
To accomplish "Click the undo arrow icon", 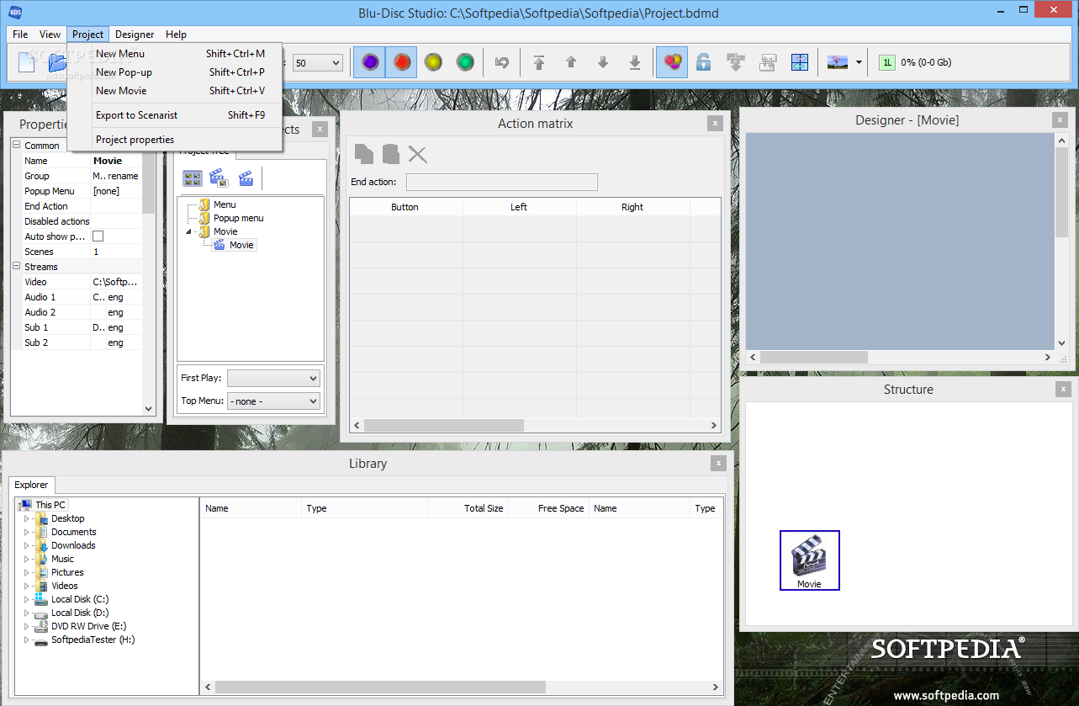I will pos(502,62).
